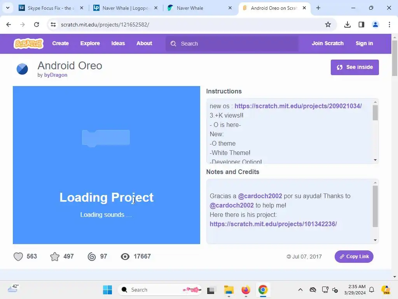This screenshot has height=299, width=398.
Task: Open the byDragon user avatar
Action: (22, 69)
